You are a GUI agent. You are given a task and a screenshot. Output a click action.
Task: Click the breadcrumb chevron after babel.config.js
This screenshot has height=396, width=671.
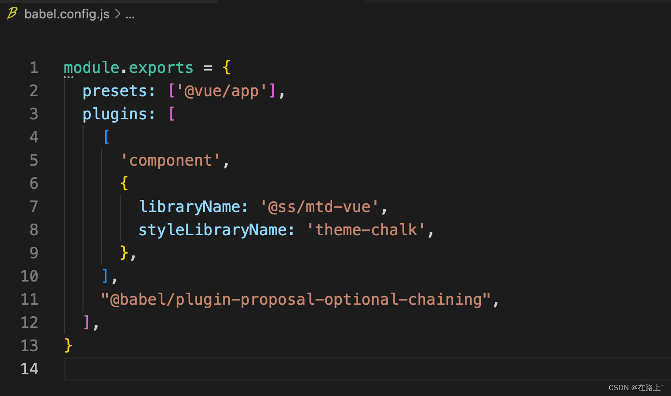117,14
